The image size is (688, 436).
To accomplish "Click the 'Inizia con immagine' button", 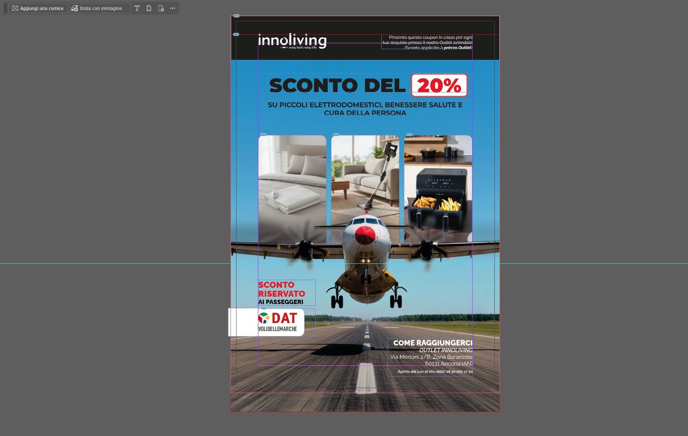I will point(99,8).
